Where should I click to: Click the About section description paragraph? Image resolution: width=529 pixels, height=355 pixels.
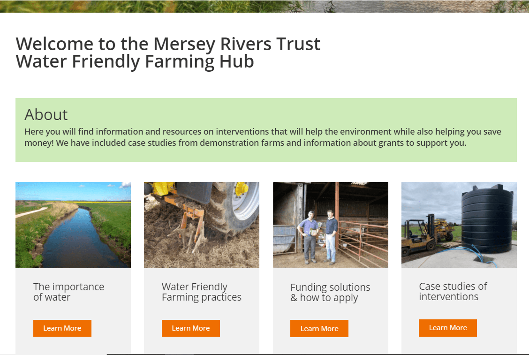(x=263, y=137)
